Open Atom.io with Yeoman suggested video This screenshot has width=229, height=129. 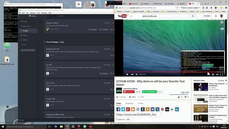pos(201,99)
